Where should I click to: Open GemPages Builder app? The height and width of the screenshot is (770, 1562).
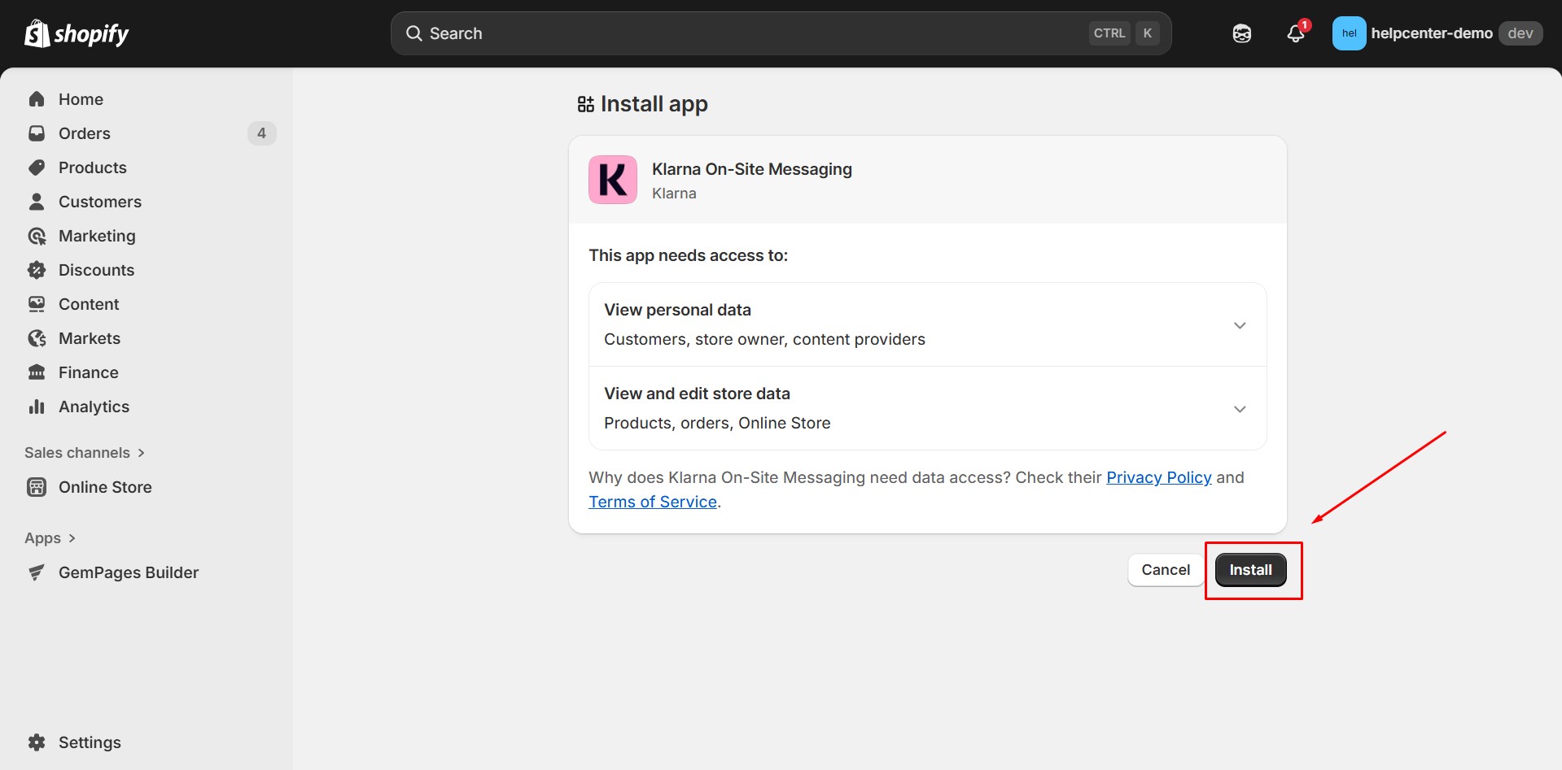(128, 572)
